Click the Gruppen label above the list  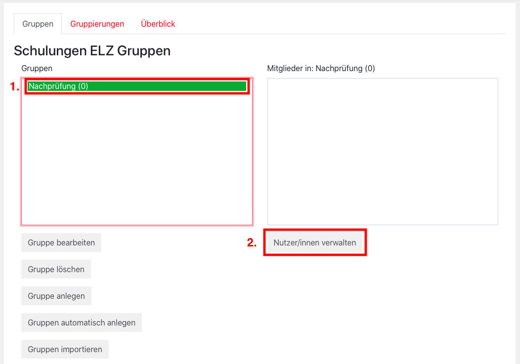click(37, 68)
